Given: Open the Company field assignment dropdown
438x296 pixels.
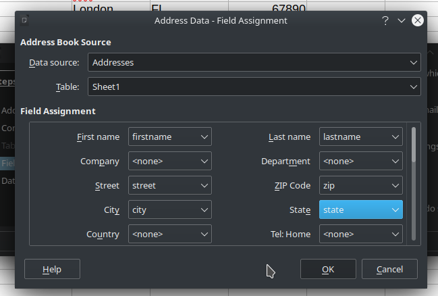Looking at the screenshot, I should click(170, 161).
